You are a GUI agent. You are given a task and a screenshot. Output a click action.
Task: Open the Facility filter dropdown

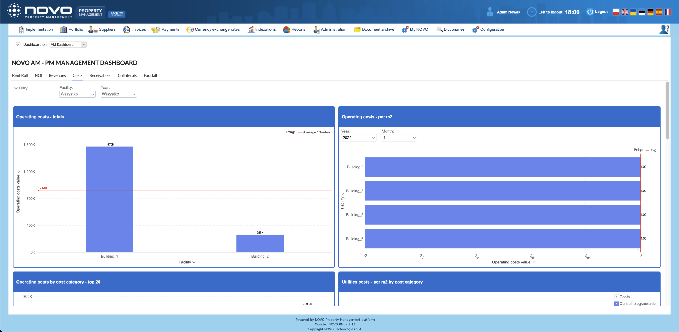(x=77, y=94)
